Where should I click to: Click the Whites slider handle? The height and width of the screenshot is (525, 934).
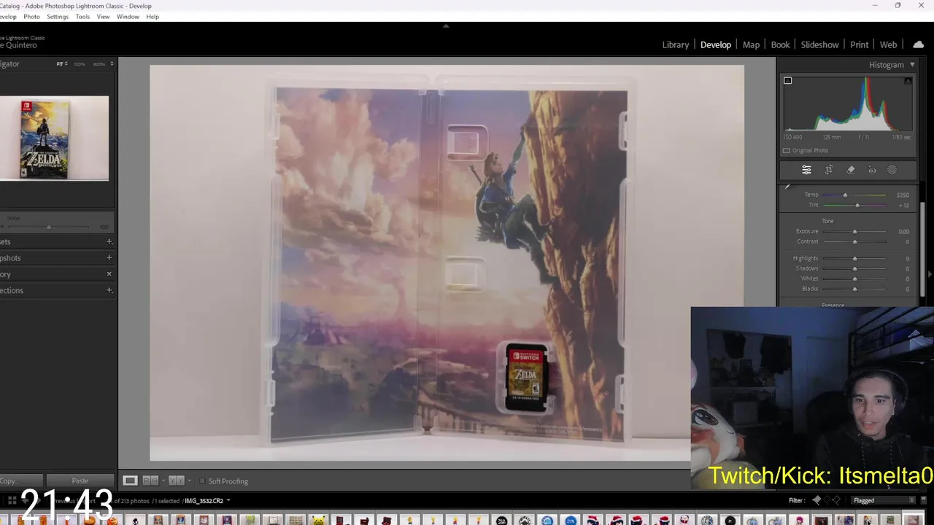click(854, 279)
